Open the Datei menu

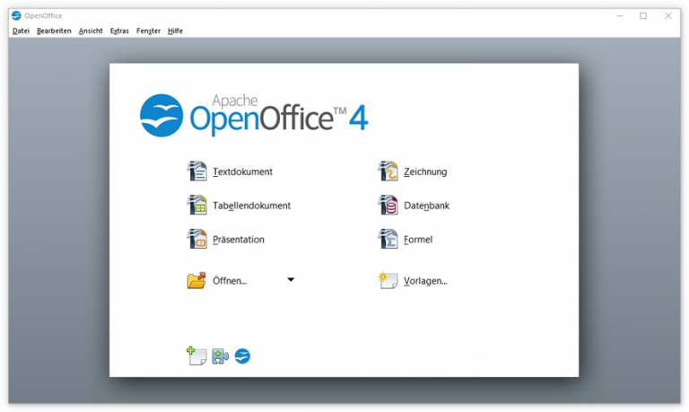click(x=21, y=31)
